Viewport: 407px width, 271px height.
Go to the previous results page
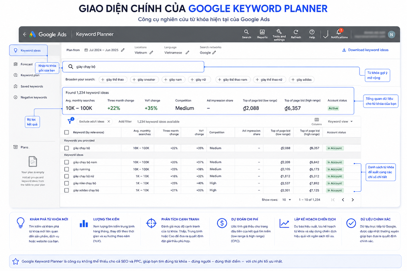point(343,200)
